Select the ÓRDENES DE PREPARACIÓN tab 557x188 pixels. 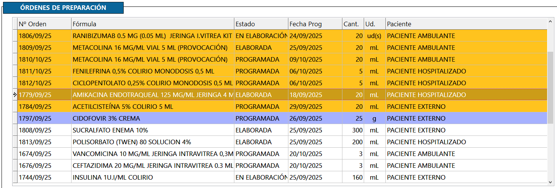(x=63, y=8)
